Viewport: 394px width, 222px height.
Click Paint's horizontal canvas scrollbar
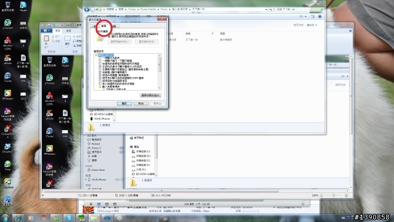(x=161, y=191)
